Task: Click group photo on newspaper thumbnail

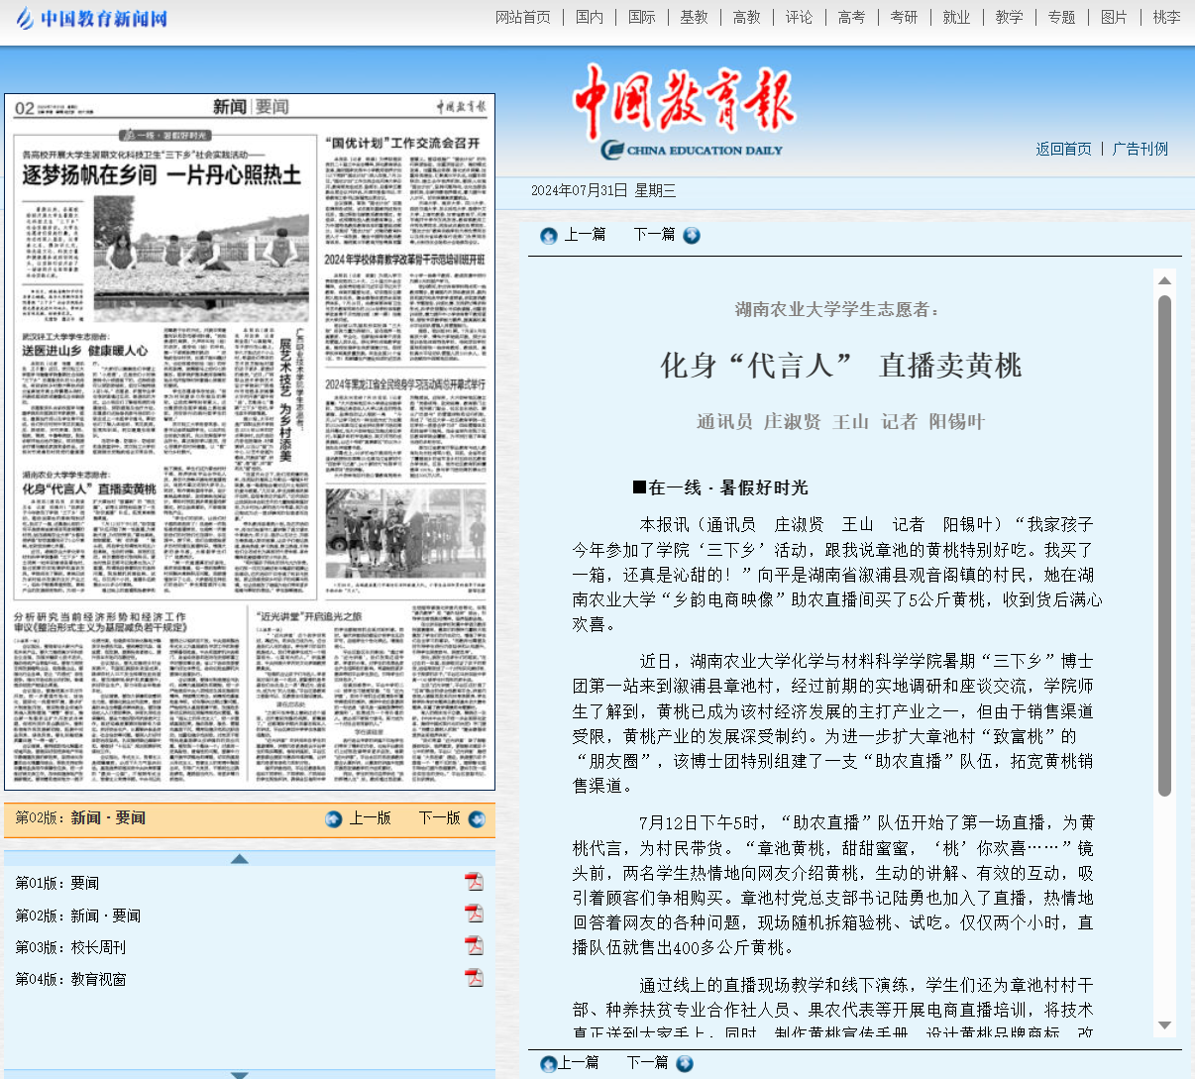Action: 405,535
